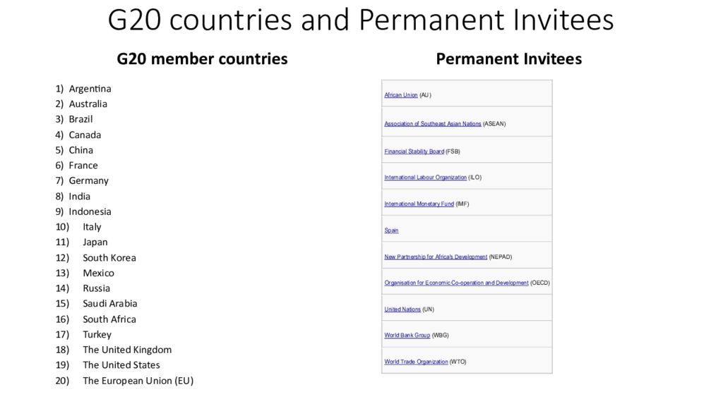Click the Indonesia list item
723x406 pixels.
(90, 211)
